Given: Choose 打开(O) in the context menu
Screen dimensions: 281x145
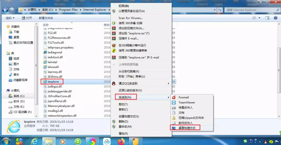Looking at the screenshot, I should click(x=124, y=6).
